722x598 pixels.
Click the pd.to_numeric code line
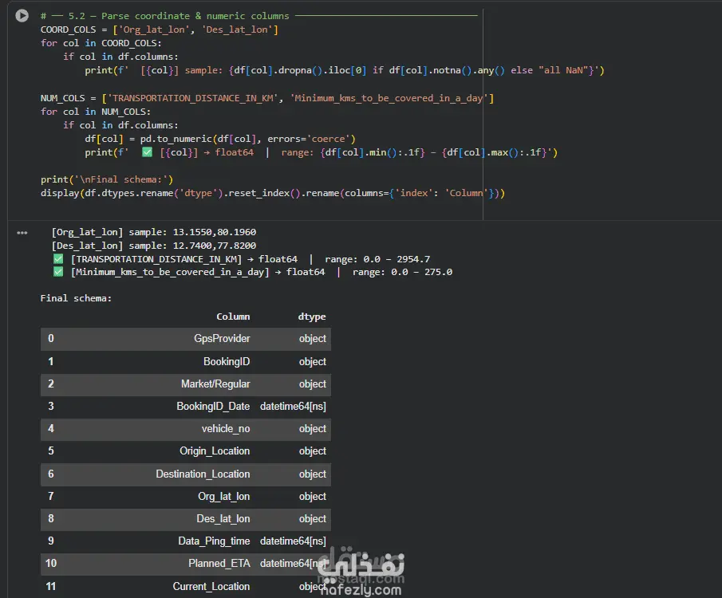click(220, 139)
